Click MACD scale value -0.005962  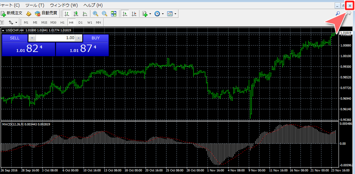(x=346, y=165)
